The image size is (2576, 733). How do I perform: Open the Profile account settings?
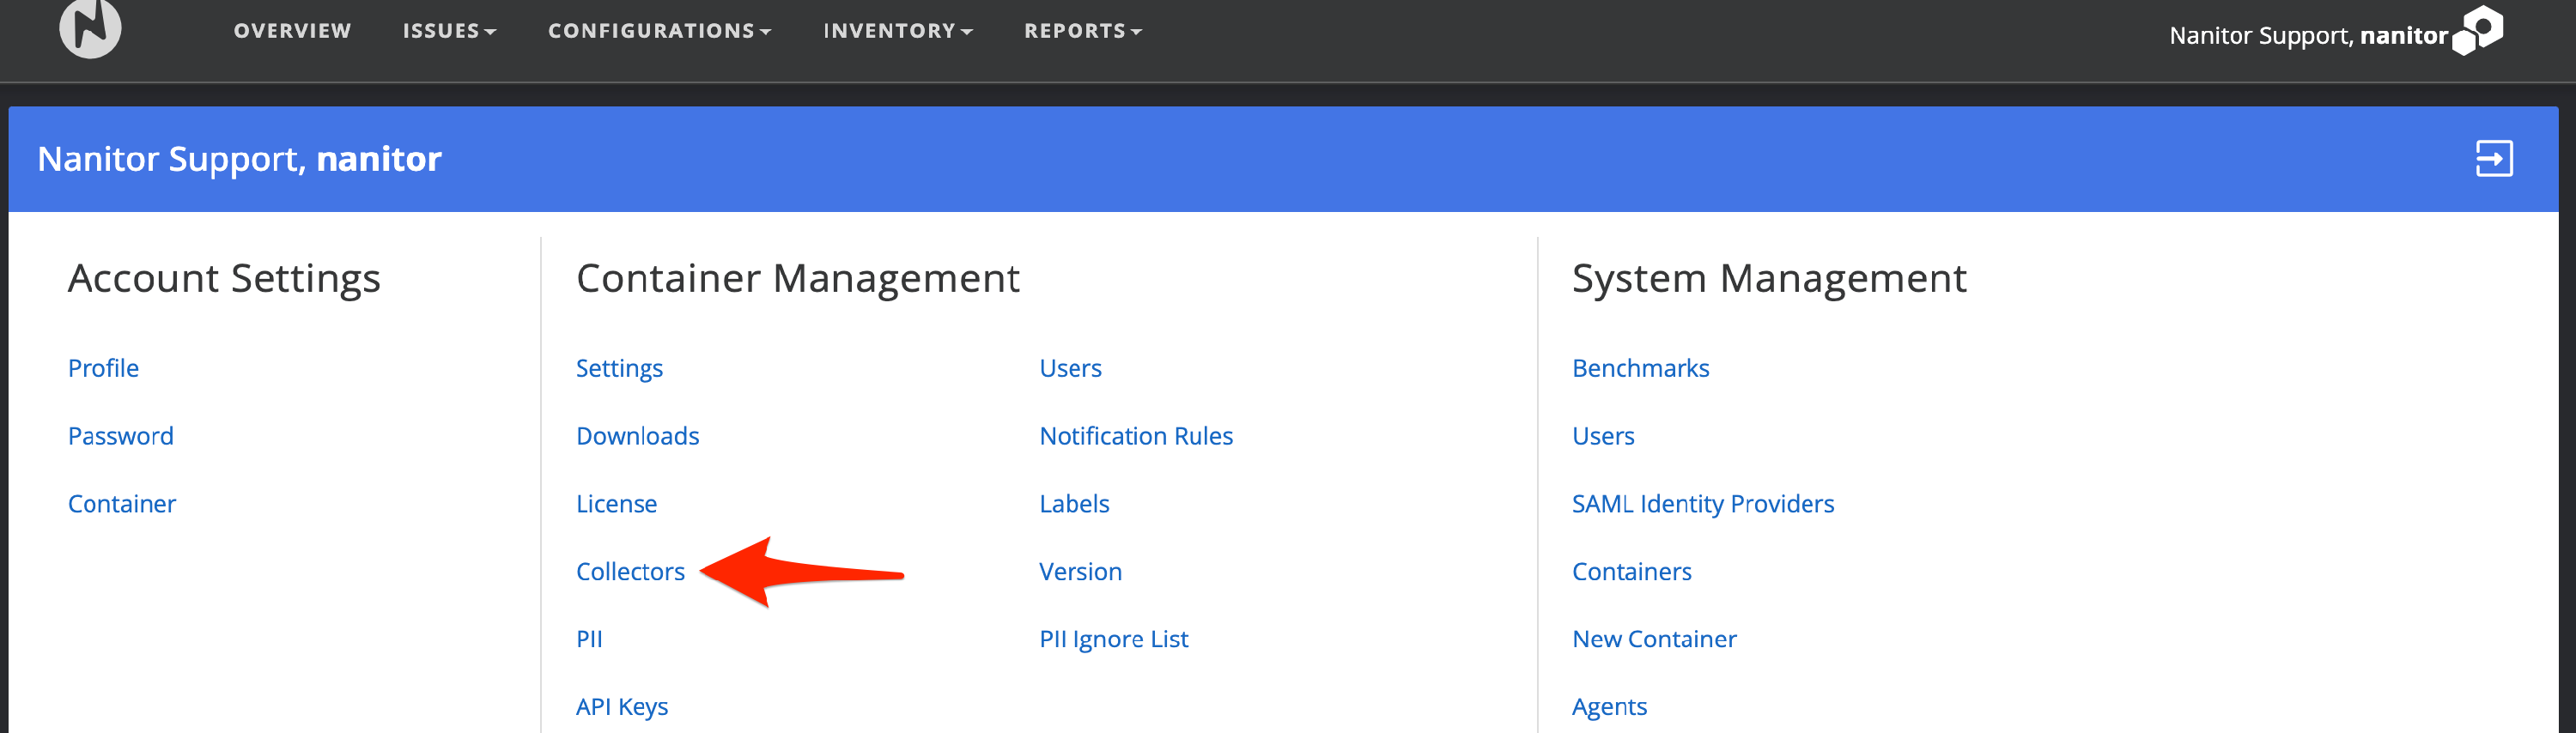(103, 368)
